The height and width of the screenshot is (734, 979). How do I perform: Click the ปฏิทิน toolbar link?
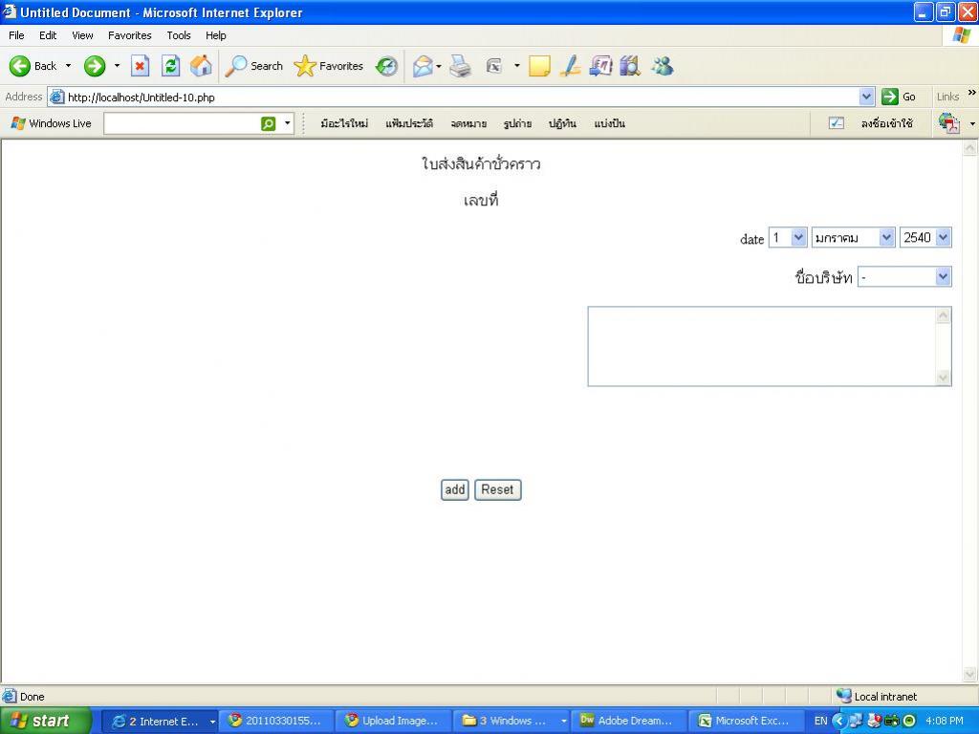tap(562, 123)
